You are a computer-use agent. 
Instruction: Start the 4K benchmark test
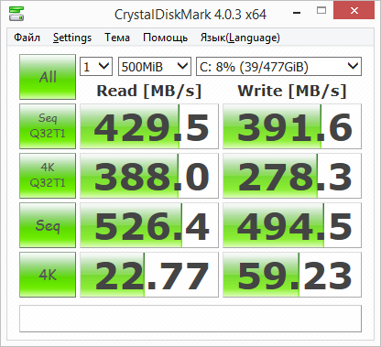point(48,275)
